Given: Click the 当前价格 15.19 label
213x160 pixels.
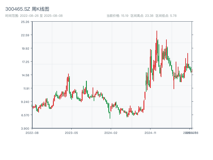Looking at the screenshot, I should click(117, 16).
